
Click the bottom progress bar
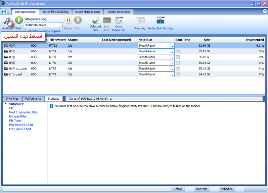tap(87, 189)
